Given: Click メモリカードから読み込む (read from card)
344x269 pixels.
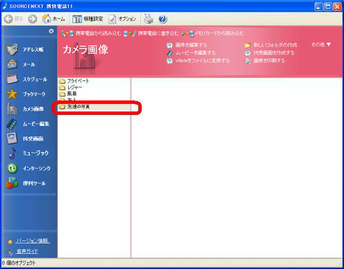Looking at the screenshot, I should (213, 34).
